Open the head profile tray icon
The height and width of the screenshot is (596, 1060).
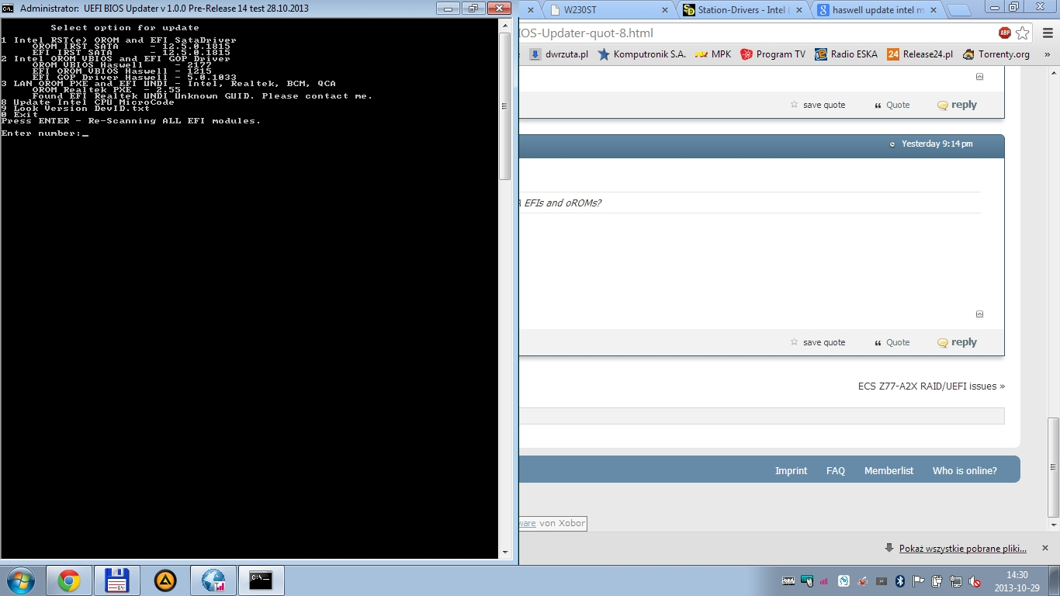(843, 580)
